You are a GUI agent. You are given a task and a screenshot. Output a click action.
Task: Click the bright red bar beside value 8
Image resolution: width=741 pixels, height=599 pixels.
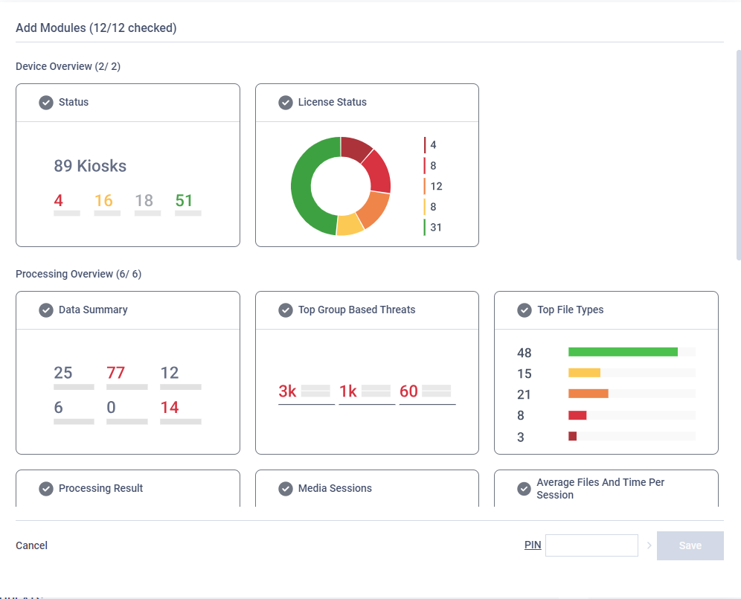(x=577, y=415)
